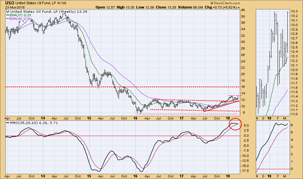303x179 pixels.
Task: Click the dashed box around recent price bars
Action: pyautogui.click(x=233, y=98)
